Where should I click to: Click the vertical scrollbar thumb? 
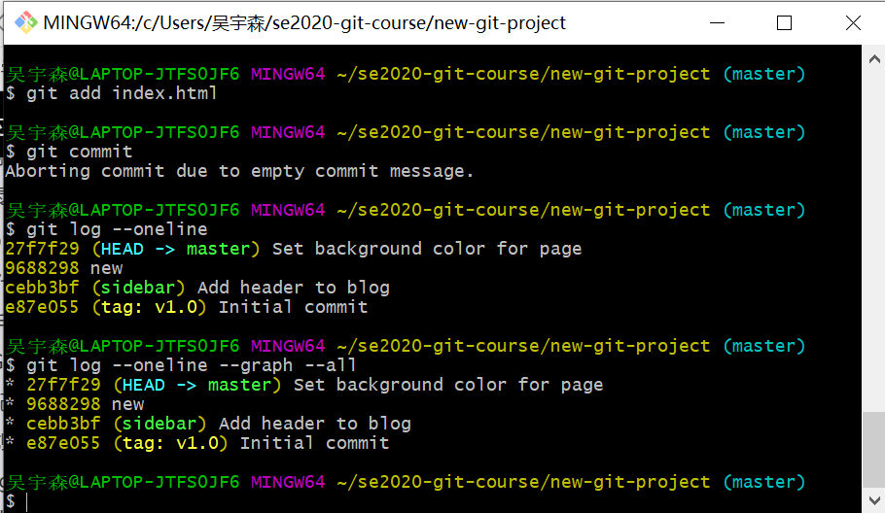point(874,450)
